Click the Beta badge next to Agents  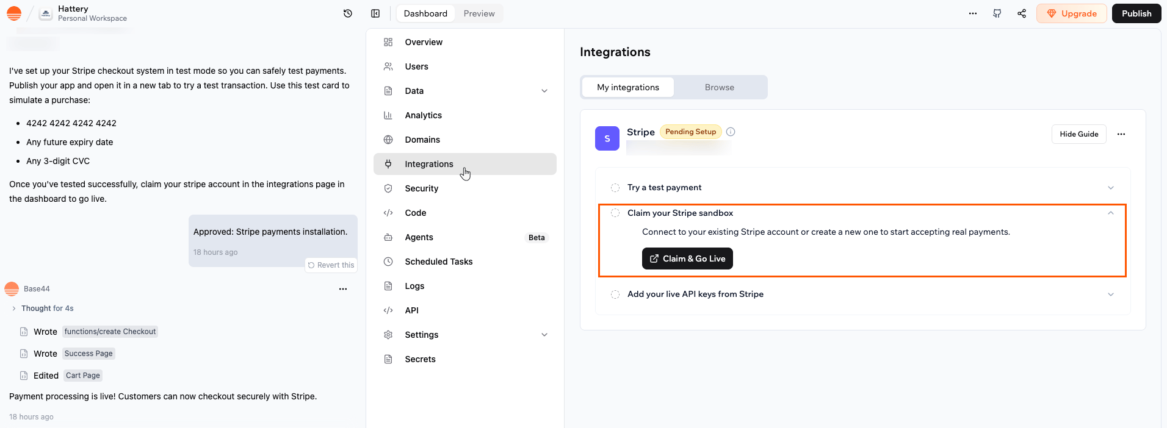pos(537,238)
